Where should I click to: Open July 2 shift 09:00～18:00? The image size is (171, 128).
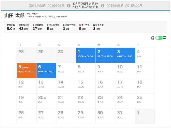pyautogui.click(x=105, y=55)
